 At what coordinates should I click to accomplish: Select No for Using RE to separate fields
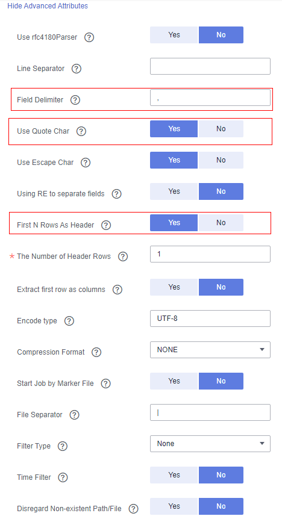pos(221,191)
